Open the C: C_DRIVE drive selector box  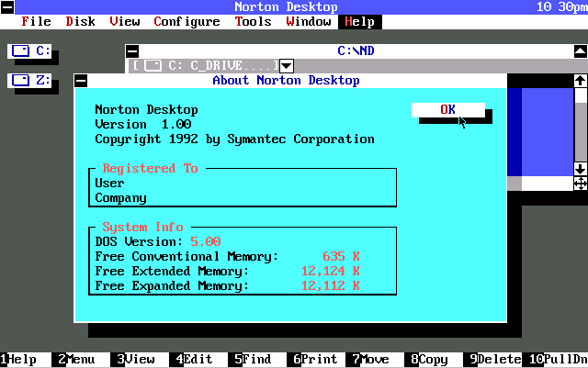click(206, 66)
